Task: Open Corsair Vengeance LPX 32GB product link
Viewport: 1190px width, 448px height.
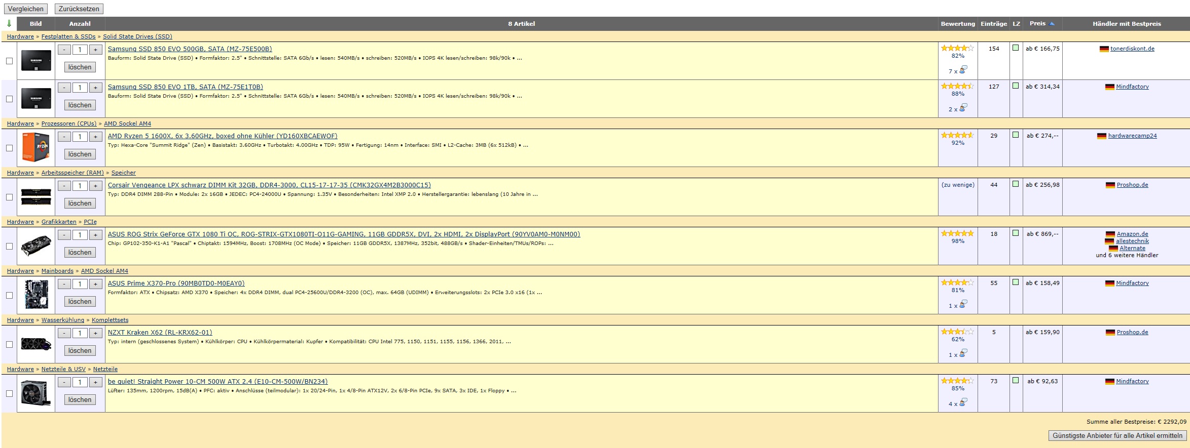Action: (x=269, y=185)
